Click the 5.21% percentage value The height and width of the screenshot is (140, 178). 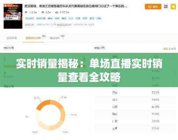click(156, 92)
